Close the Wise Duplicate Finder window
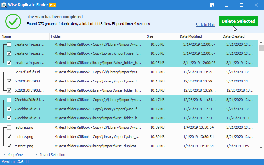264x165 pixels. pos(256,5)
